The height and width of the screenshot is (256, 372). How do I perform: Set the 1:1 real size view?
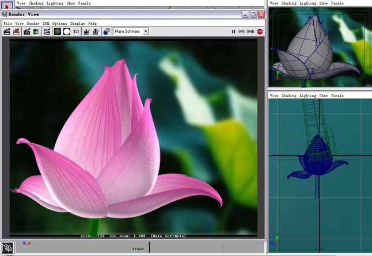click(76, 32)
